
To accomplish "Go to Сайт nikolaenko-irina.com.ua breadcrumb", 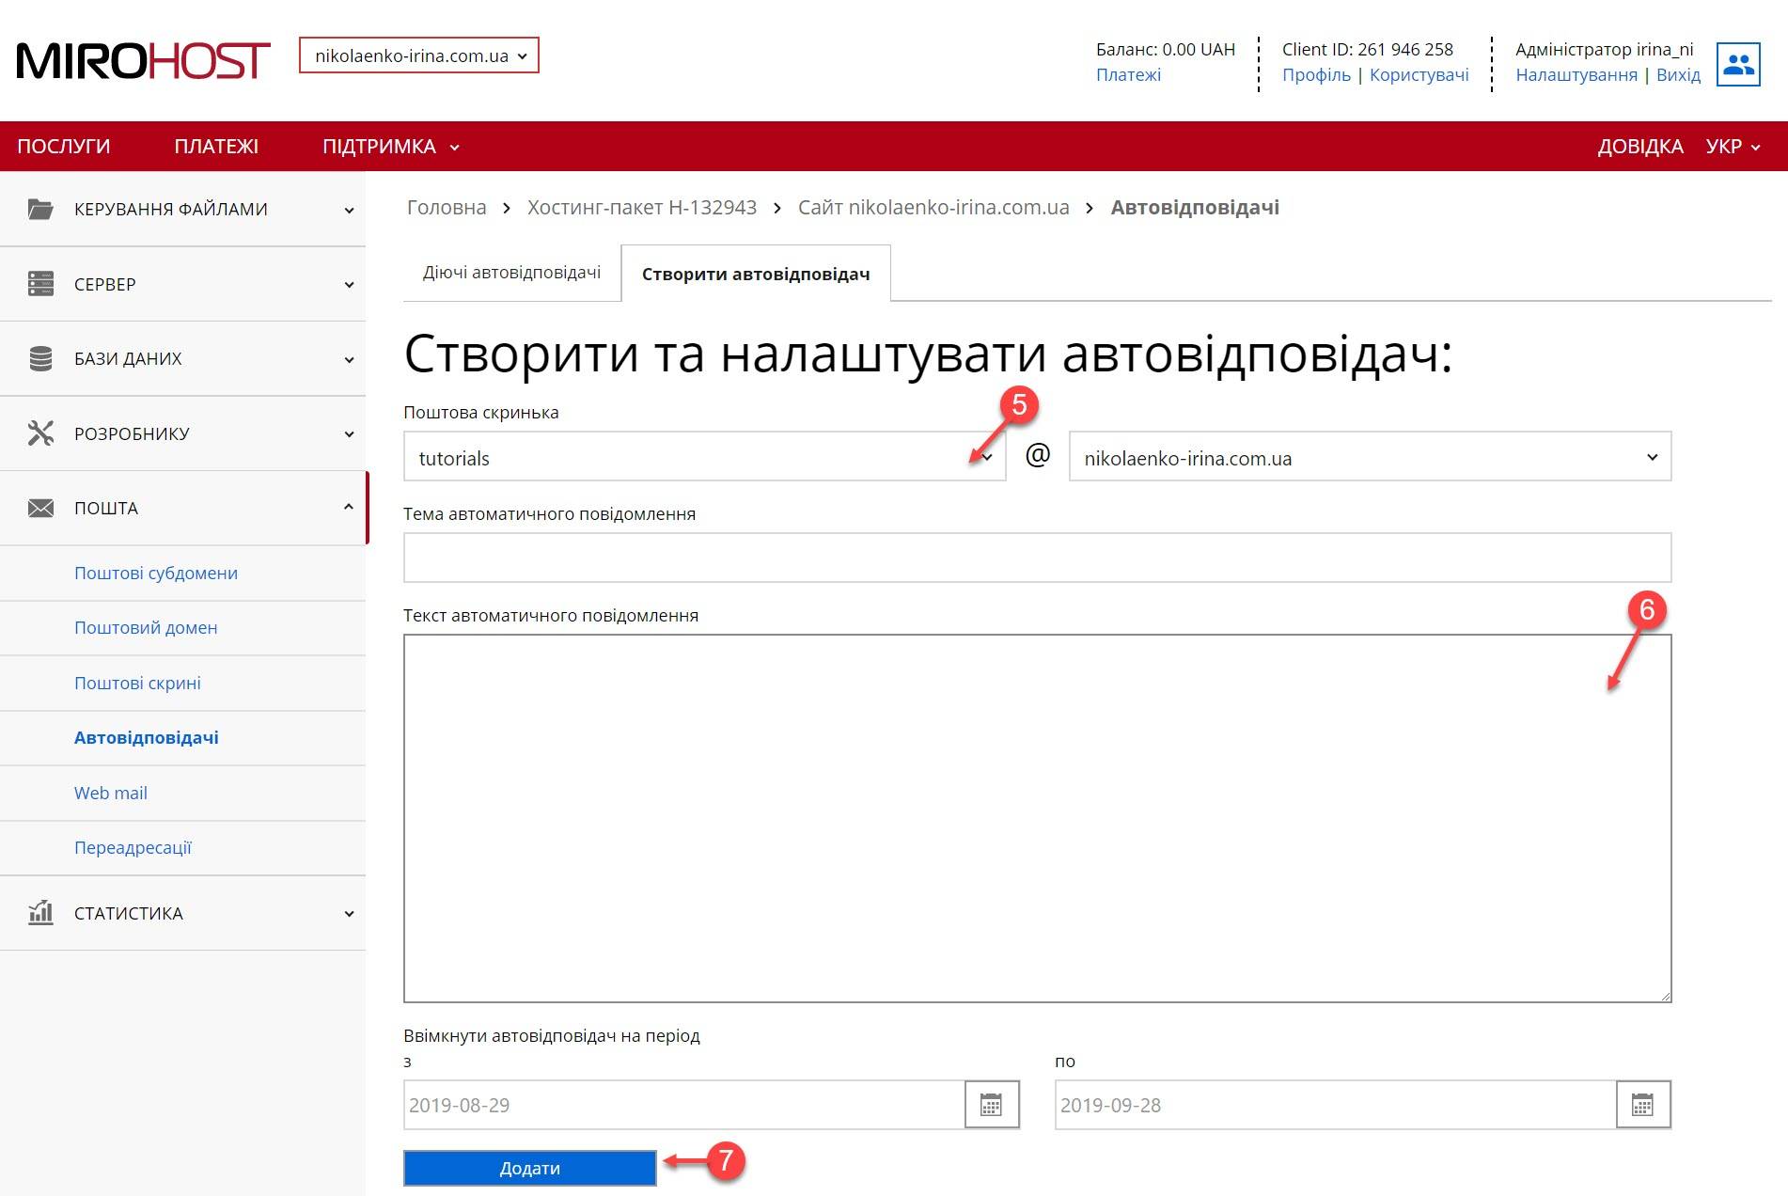I will [x=933, y=207].
